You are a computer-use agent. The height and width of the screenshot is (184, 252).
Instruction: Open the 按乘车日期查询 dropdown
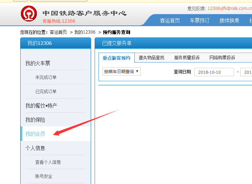[x=122, y=71]
